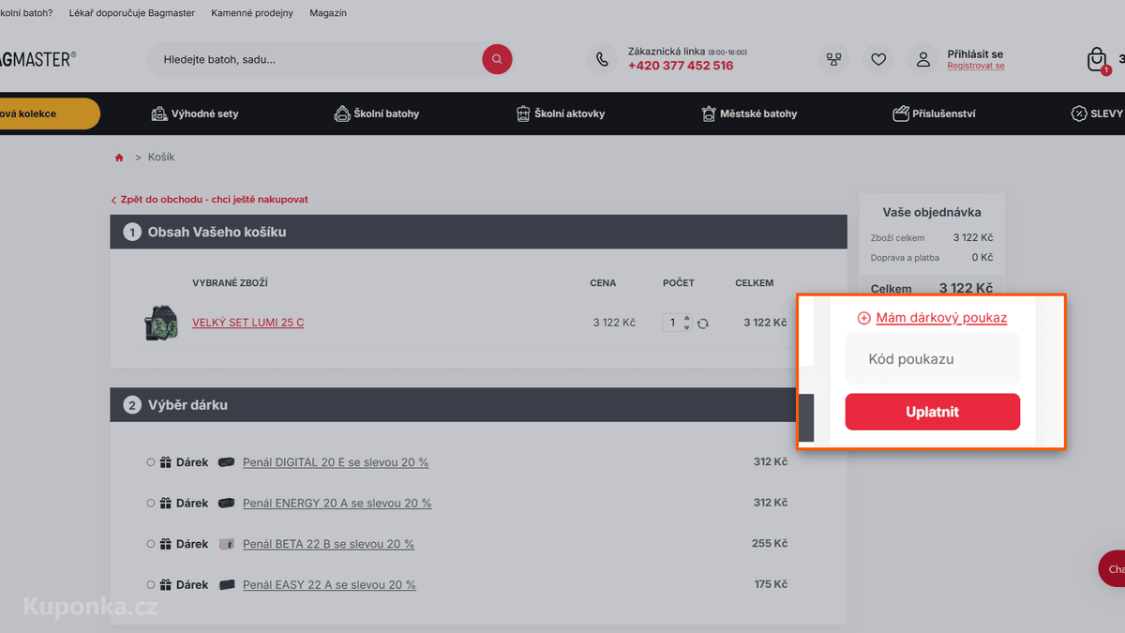Open the shopping cart bag icon

pos(1097,60)
